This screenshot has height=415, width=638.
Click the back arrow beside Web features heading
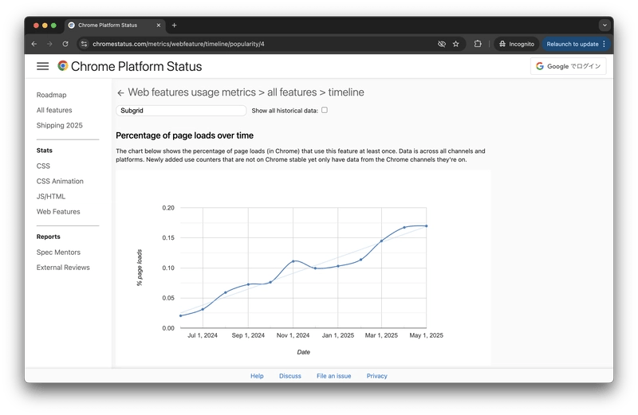tap(120, 92)
